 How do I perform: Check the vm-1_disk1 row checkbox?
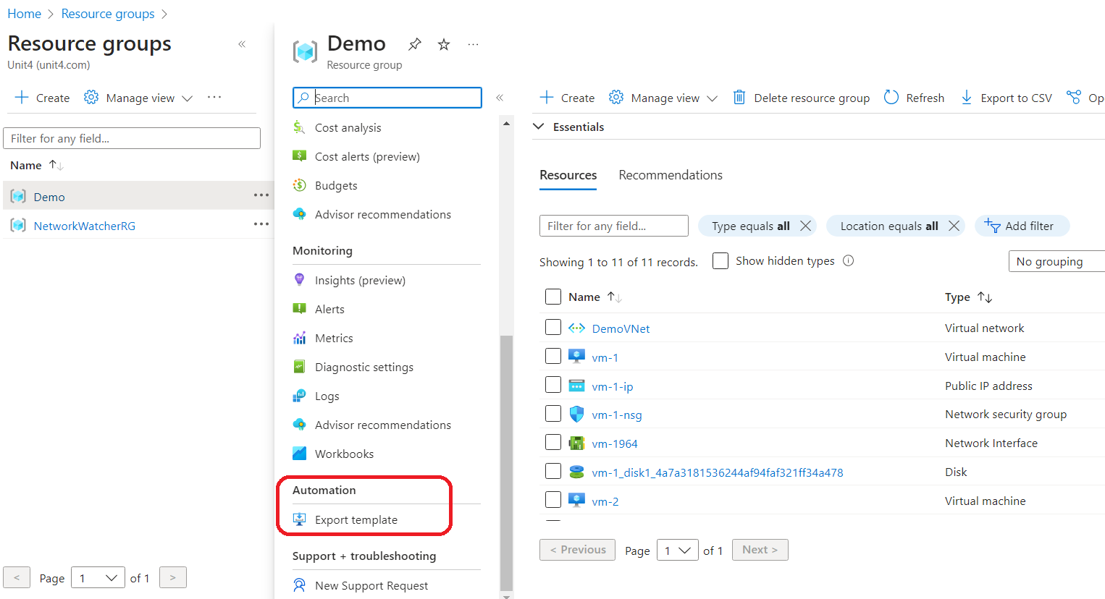click(553, 471)
